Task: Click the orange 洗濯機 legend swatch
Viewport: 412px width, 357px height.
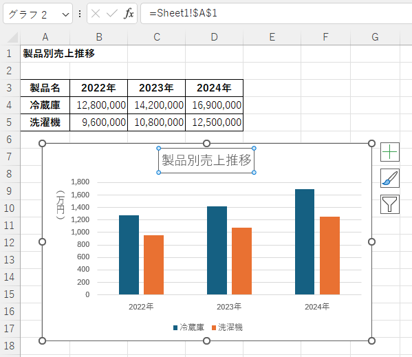Action: point(214,328)
